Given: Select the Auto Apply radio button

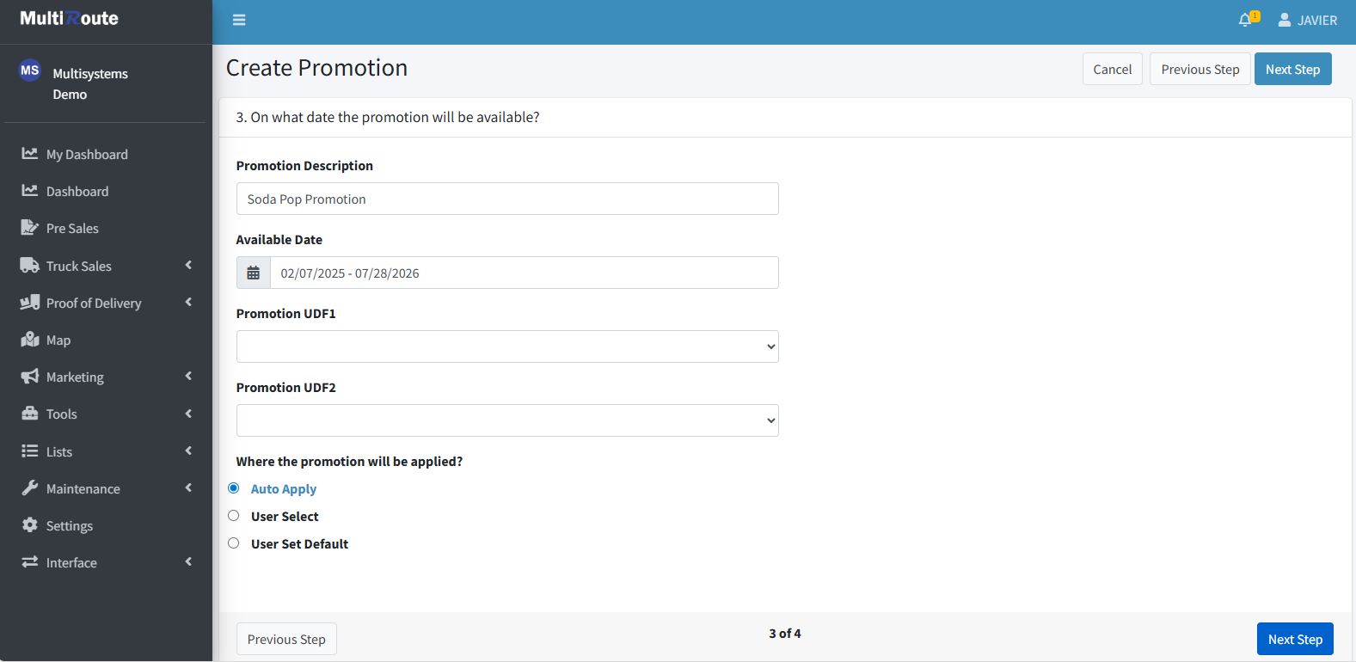Looking at the screenshot, I should (234, 488).
